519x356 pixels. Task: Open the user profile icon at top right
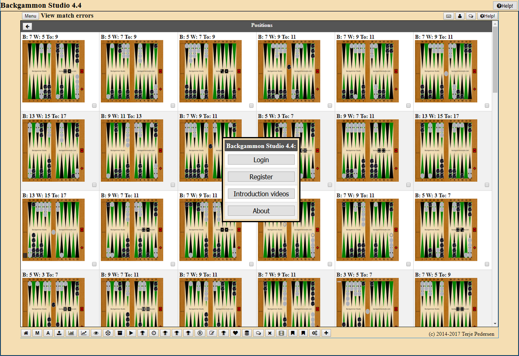click(460, 16)
